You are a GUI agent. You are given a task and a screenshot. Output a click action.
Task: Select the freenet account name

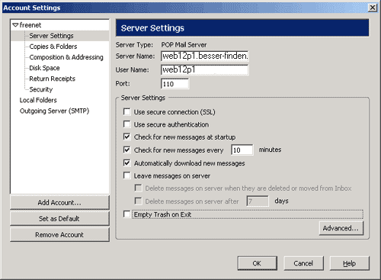coord(30,25)
